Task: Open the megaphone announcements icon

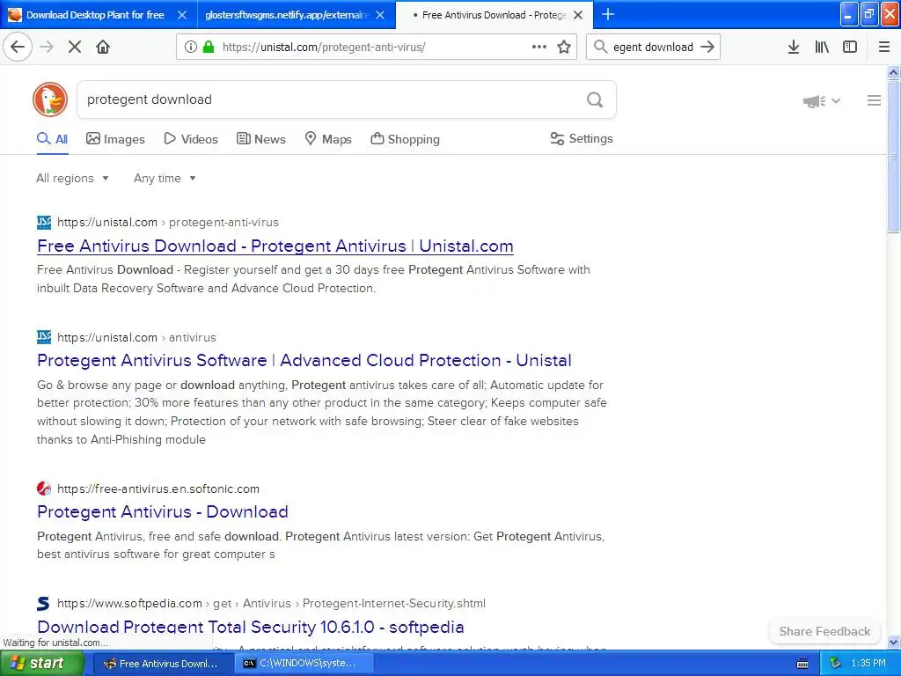Action: (x=814, y=101)
